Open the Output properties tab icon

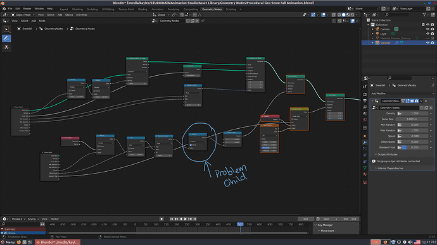(365, 100)
